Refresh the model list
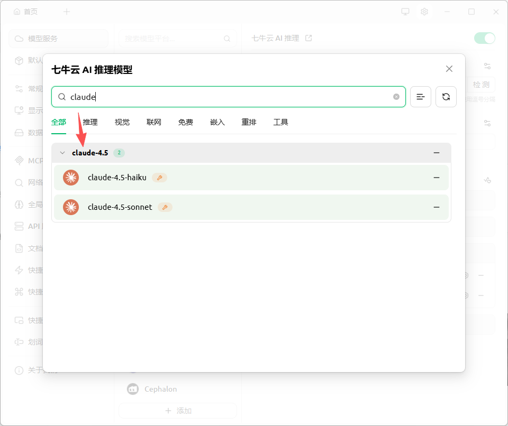Screen dimensions: 508x426 coord(446,97)
